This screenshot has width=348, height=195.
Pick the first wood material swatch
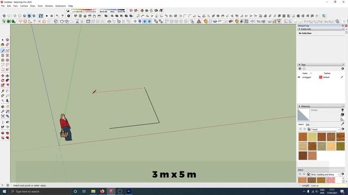coord(302,137)
